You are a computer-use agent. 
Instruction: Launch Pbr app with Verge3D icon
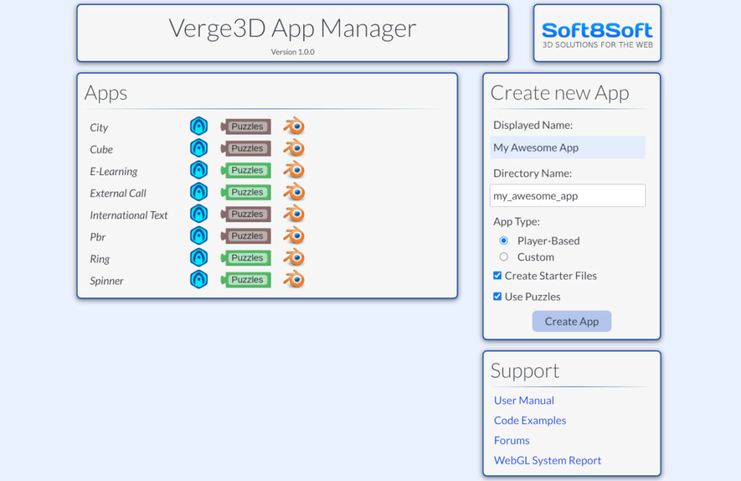coord(199,236)
